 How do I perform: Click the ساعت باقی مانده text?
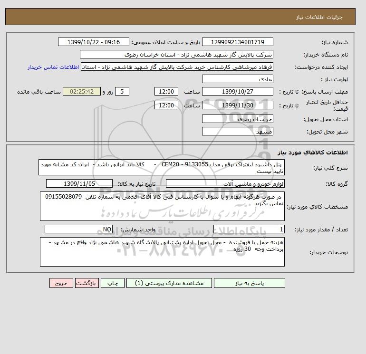[39, 92]
